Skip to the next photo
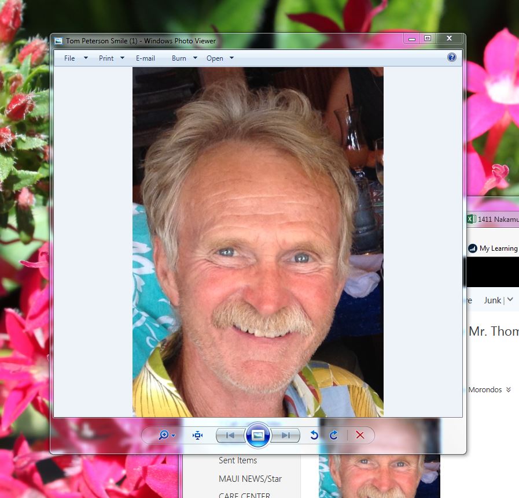 click(286, 435)
